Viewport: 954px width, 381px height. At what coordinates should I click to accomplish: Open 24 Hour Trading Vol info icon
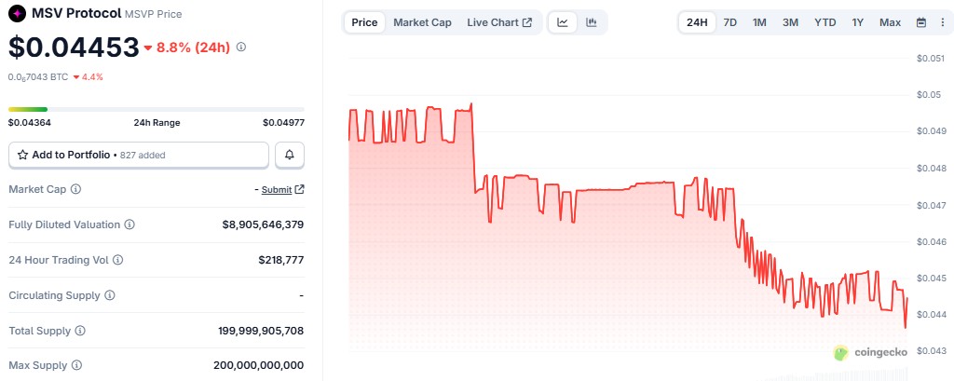coord(118,260)
